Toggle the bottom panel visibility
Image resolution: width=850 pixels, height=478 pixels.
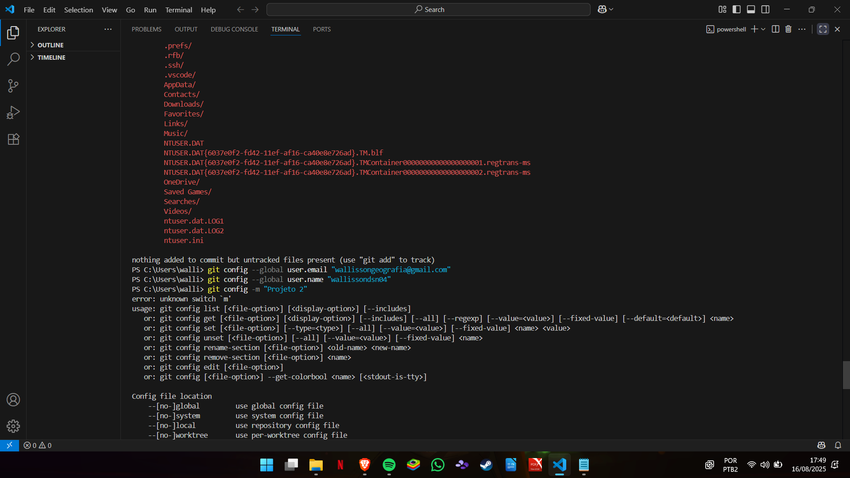pos(751,9)
